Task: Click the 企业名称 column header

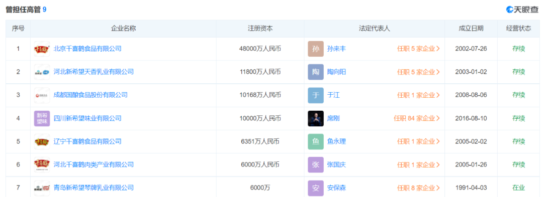Action: pos(123,29)
